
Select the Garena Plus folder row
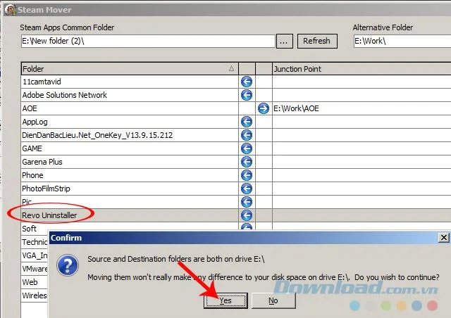pos(130,162)
